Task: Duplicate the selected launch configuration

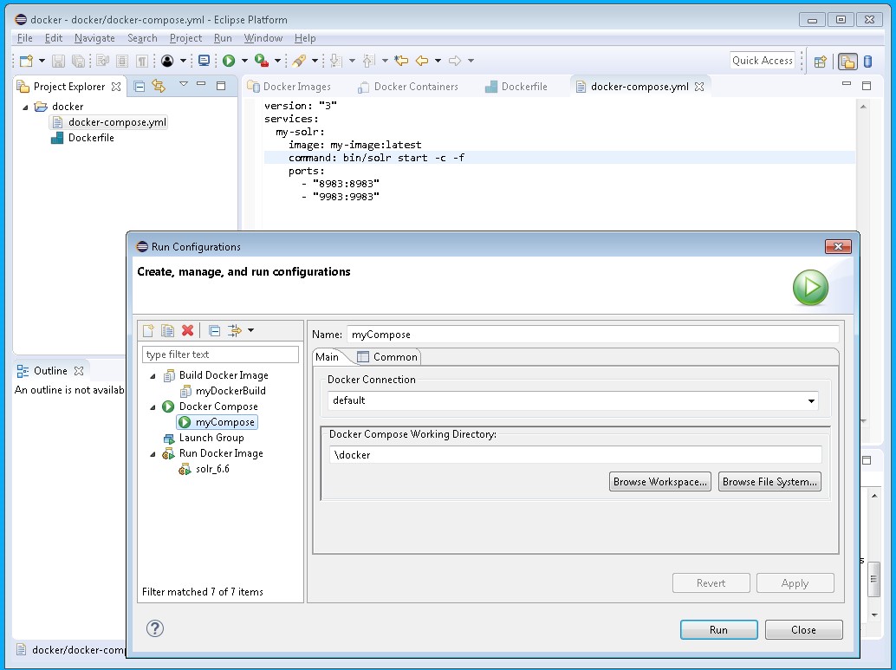Action: 168,330
